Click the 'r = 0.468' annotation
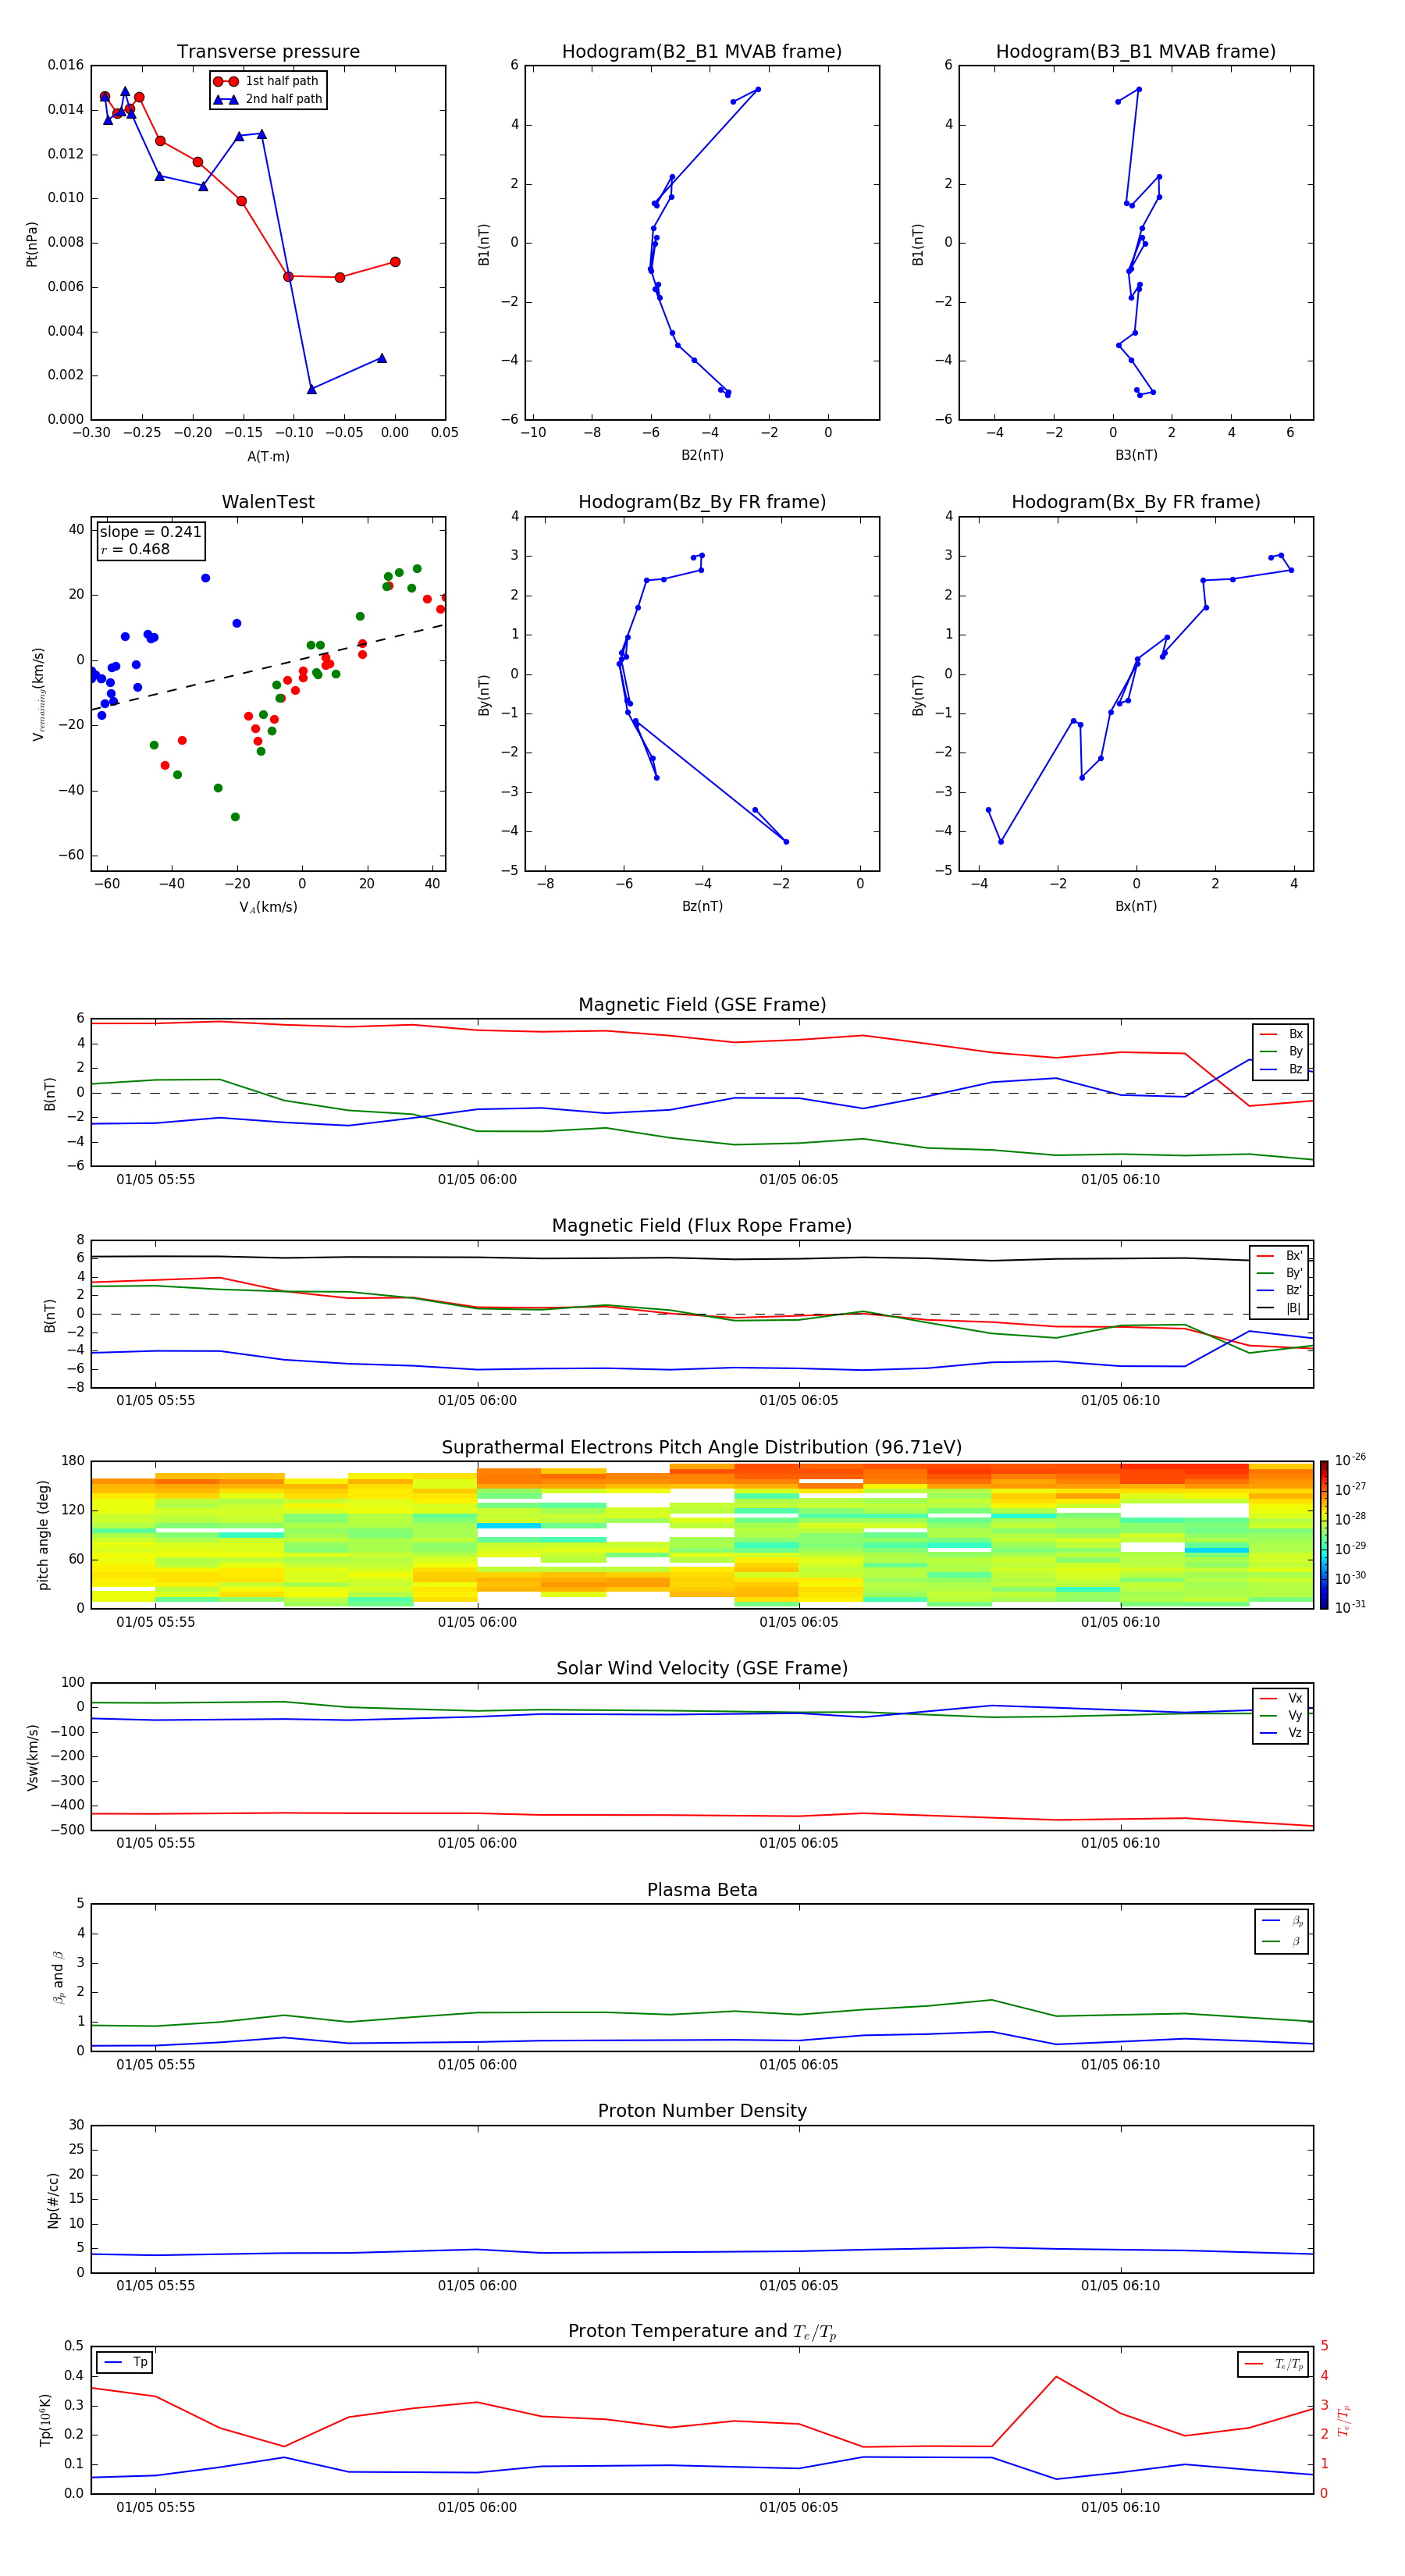The height and width of the screenshot is (2576, 1405). coord(135,549)
